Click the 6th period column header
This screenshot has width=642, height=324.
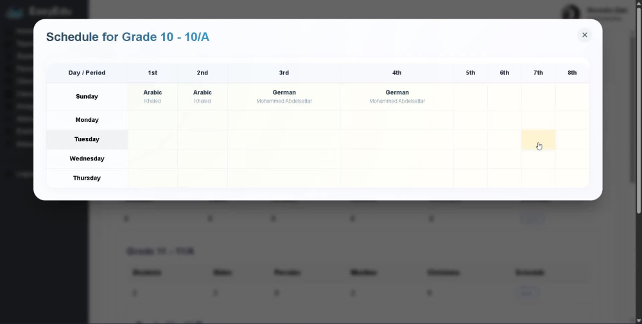pyautogui.click(x=504, y=72)
